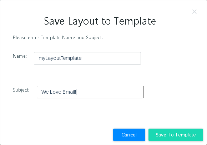Viewport: 207px width, 145px height.
Task: Click the Please enter Template Name instruction text
Action: (58, 38)
